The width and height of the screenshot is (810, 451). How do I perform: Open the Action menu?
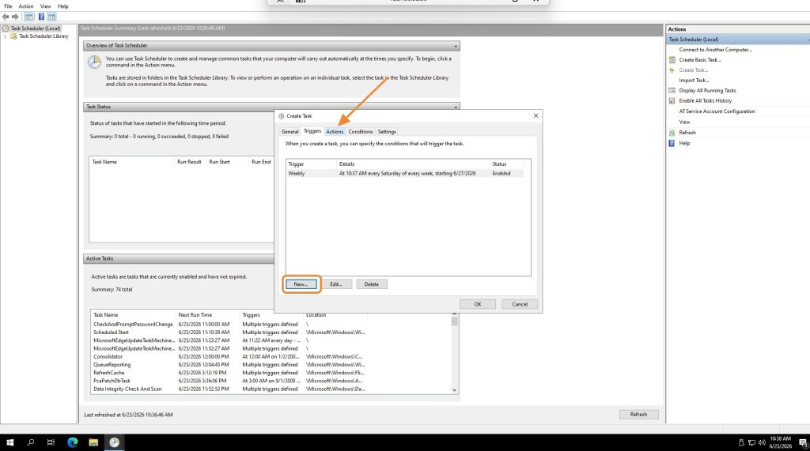(26, 6)
